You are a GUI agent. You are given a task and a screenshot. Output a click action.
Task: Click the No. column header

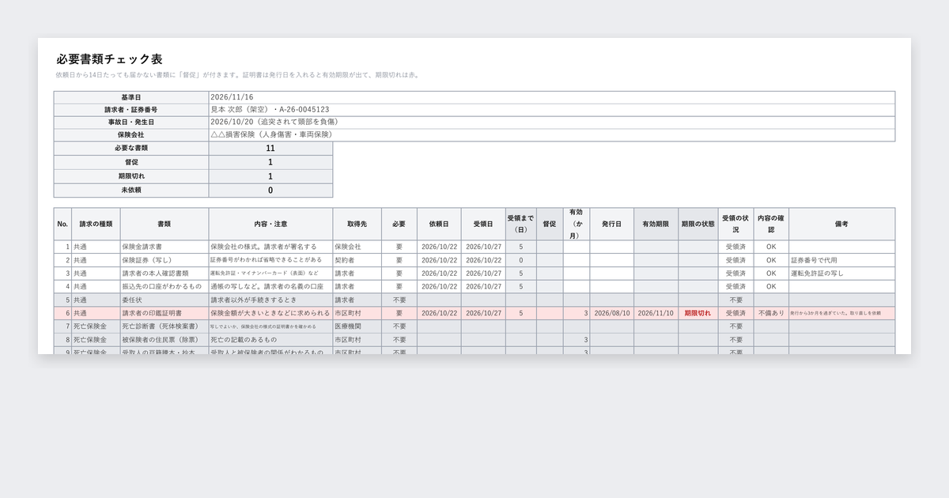click(62, 224)
